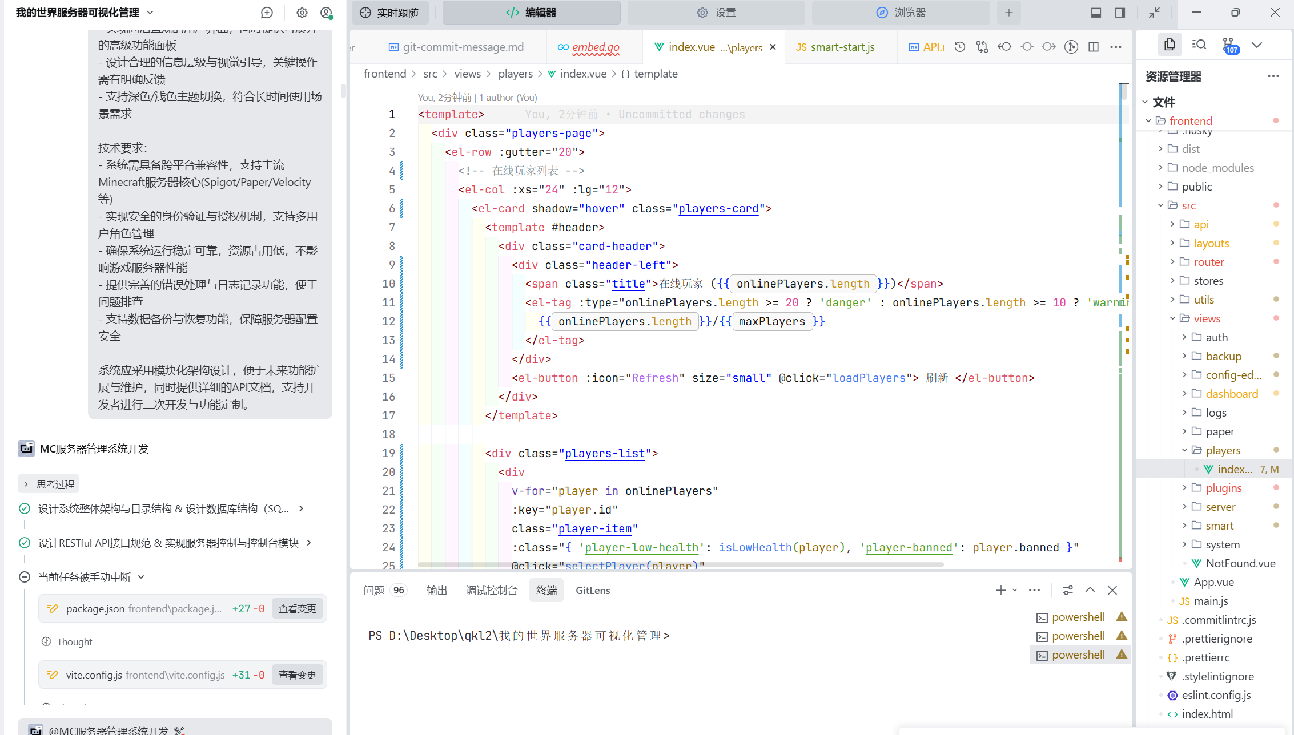
Task: Create a new terminal with the plus icon
Action: click(1001, 591)
